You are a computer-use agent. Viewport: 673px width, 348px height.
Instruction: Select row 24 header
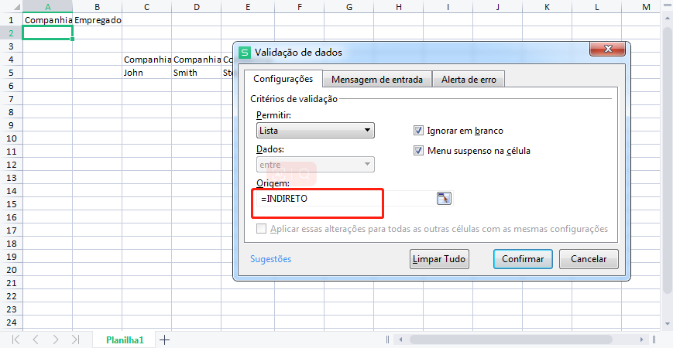pyautogui.click(x=11, y=322)
